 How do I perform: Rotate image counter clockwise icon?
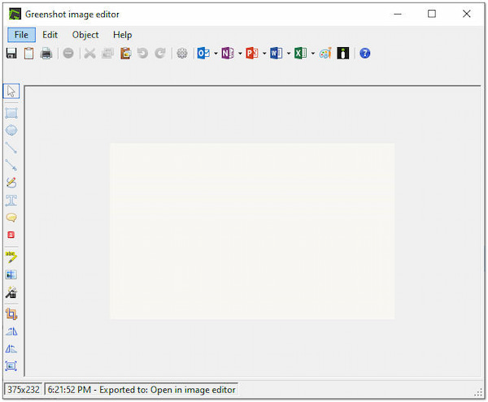pos(11,349)
